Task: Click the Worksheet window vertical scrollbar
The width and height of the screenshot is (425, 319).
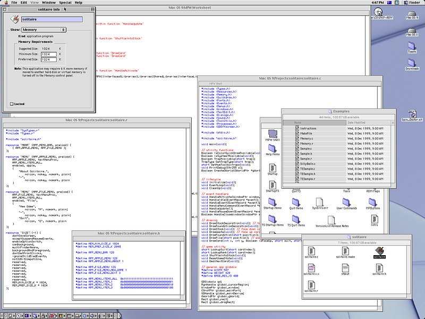Action: (x=367, y=46)
